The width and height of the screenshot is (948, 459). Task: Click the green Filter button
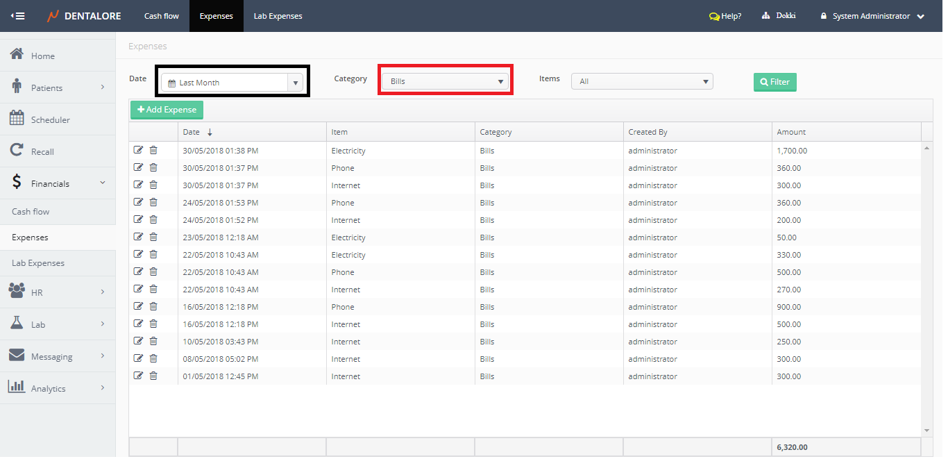775,82
